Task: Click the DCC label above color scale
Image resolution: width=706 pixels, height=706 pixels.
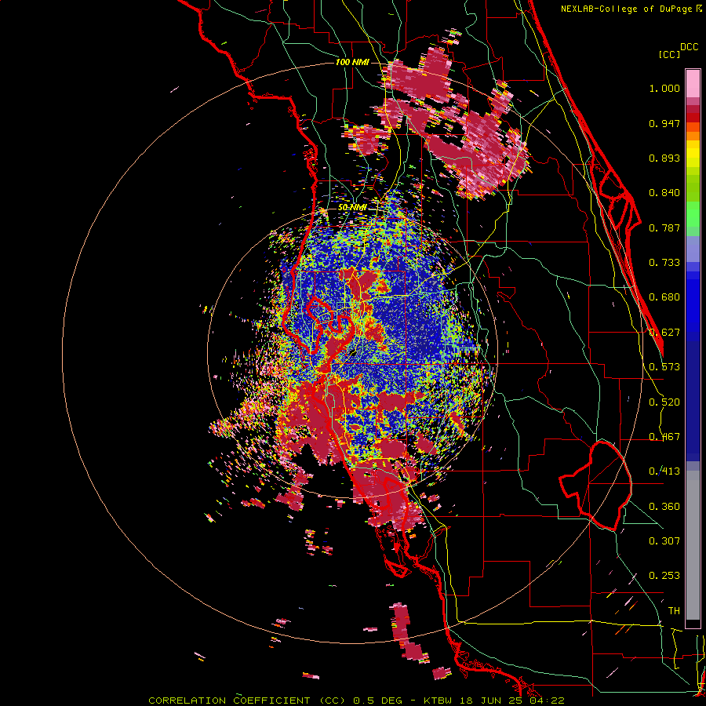Action: coord(690,47)
